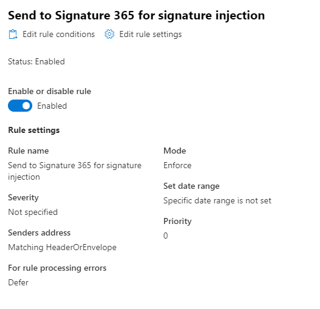Select the Matching HeaderOrEnvelope value
The image size is (320, 309).
[62, 248]
